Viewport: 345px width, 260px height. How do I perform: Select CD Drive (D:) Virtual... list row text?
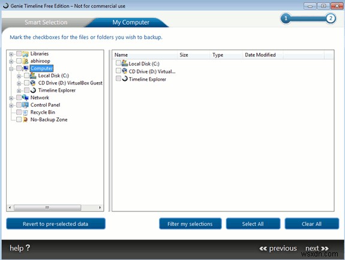click(152, 71)
